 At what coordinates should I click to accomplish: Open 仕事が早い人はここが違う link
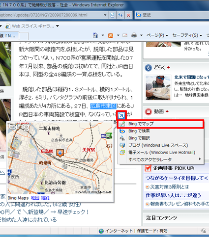(174, 195)
